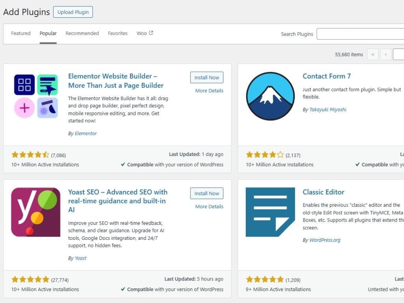Click the Search Plugins label
Viewport: 404px width, 303px height.
[x=297, y=34]
